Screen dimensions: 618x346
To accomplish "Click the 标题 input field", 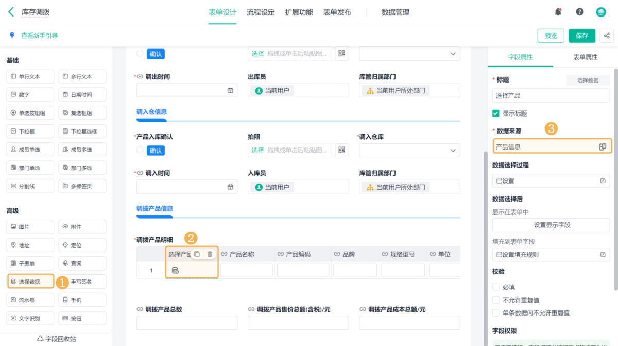I will (x=551, y=96).
